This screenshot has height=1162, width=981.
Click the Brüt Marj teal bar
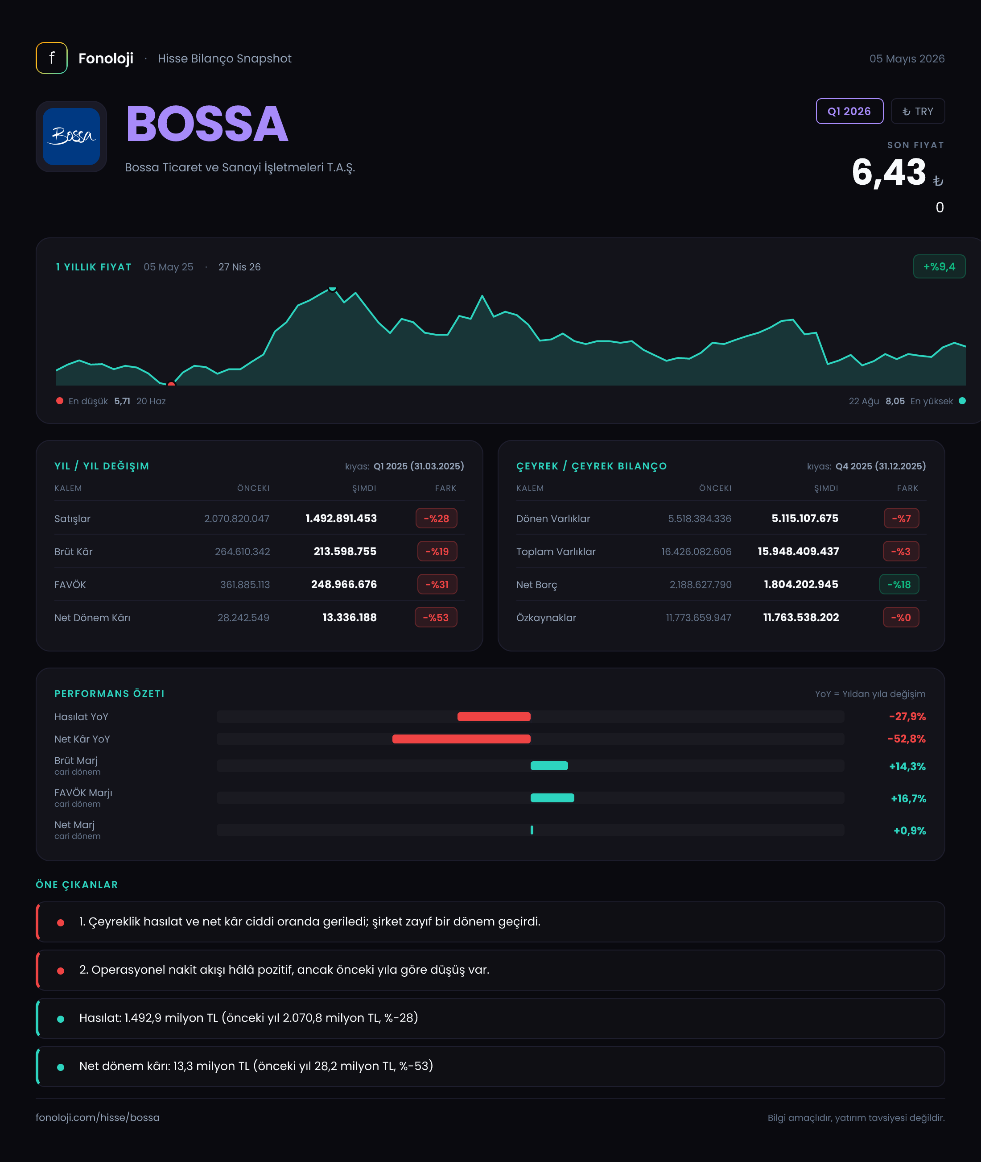click(549, 766)
